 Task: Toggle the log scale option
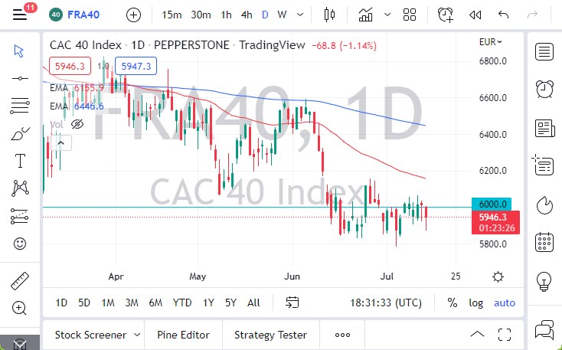point(475,303)
